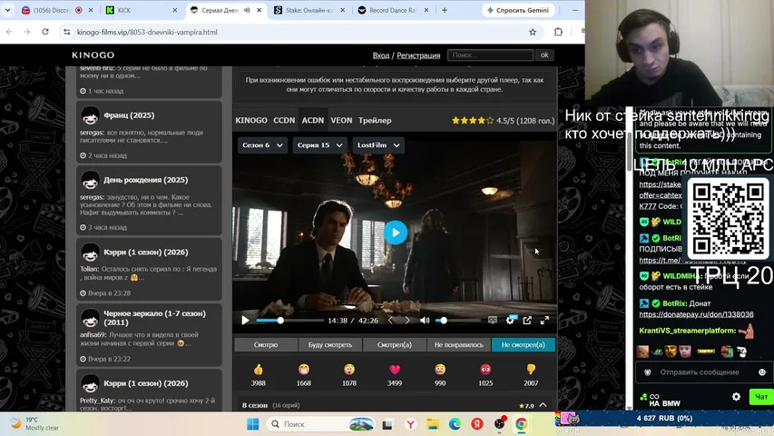The height and width of the screenshot is (436, 774).
Task: Go to the next episode arrow in player
Action: pyautogui.click(x=407, y=321)
